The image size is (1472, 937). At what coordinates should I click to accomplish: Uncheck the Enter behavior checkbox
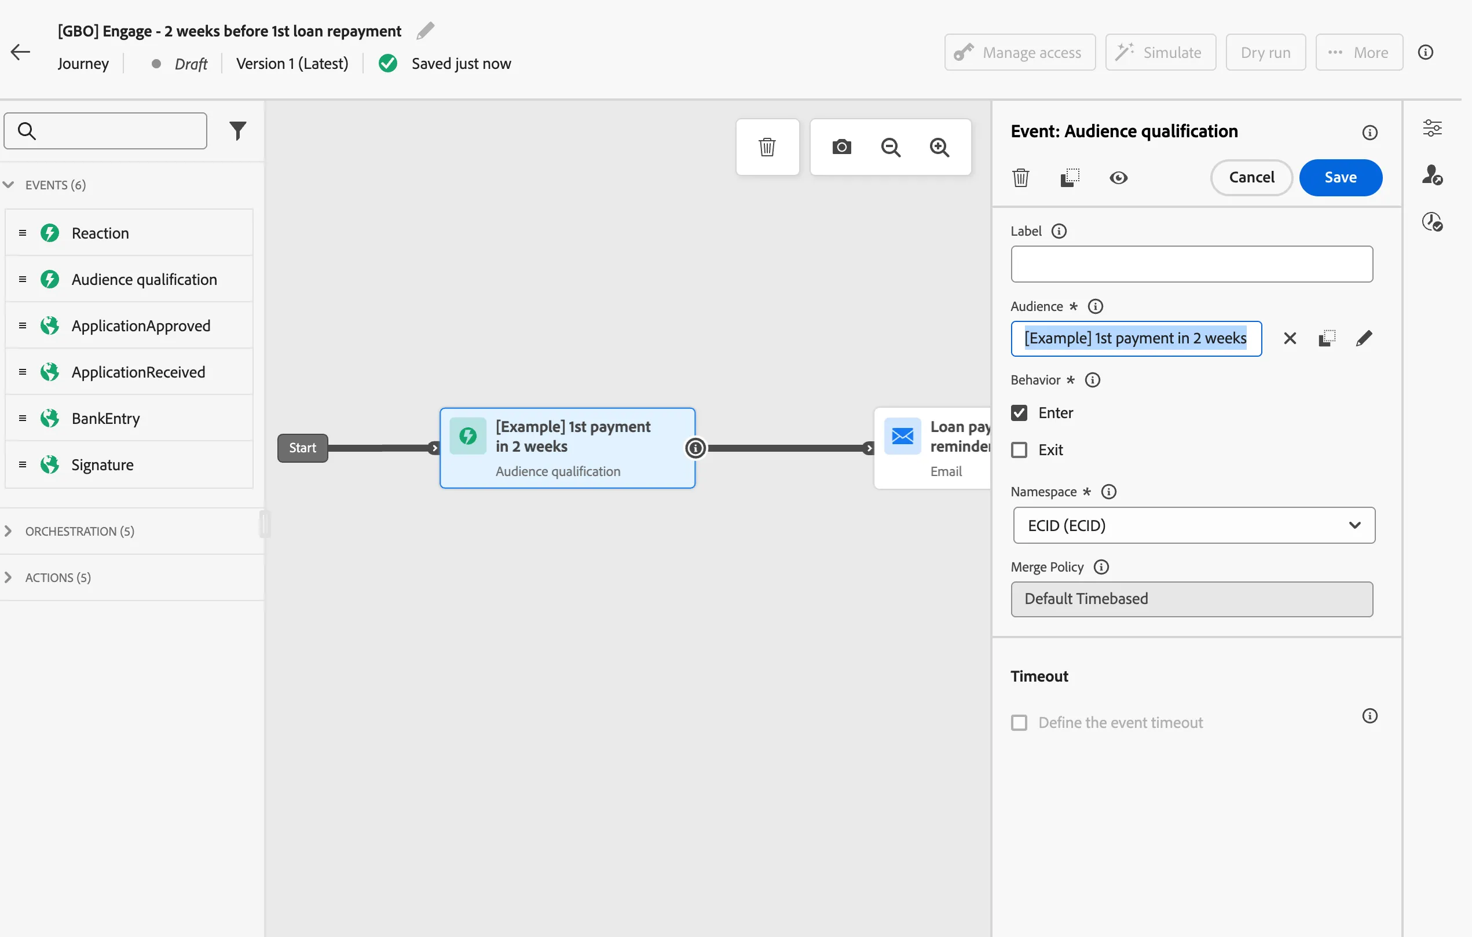click(1019, 412)
